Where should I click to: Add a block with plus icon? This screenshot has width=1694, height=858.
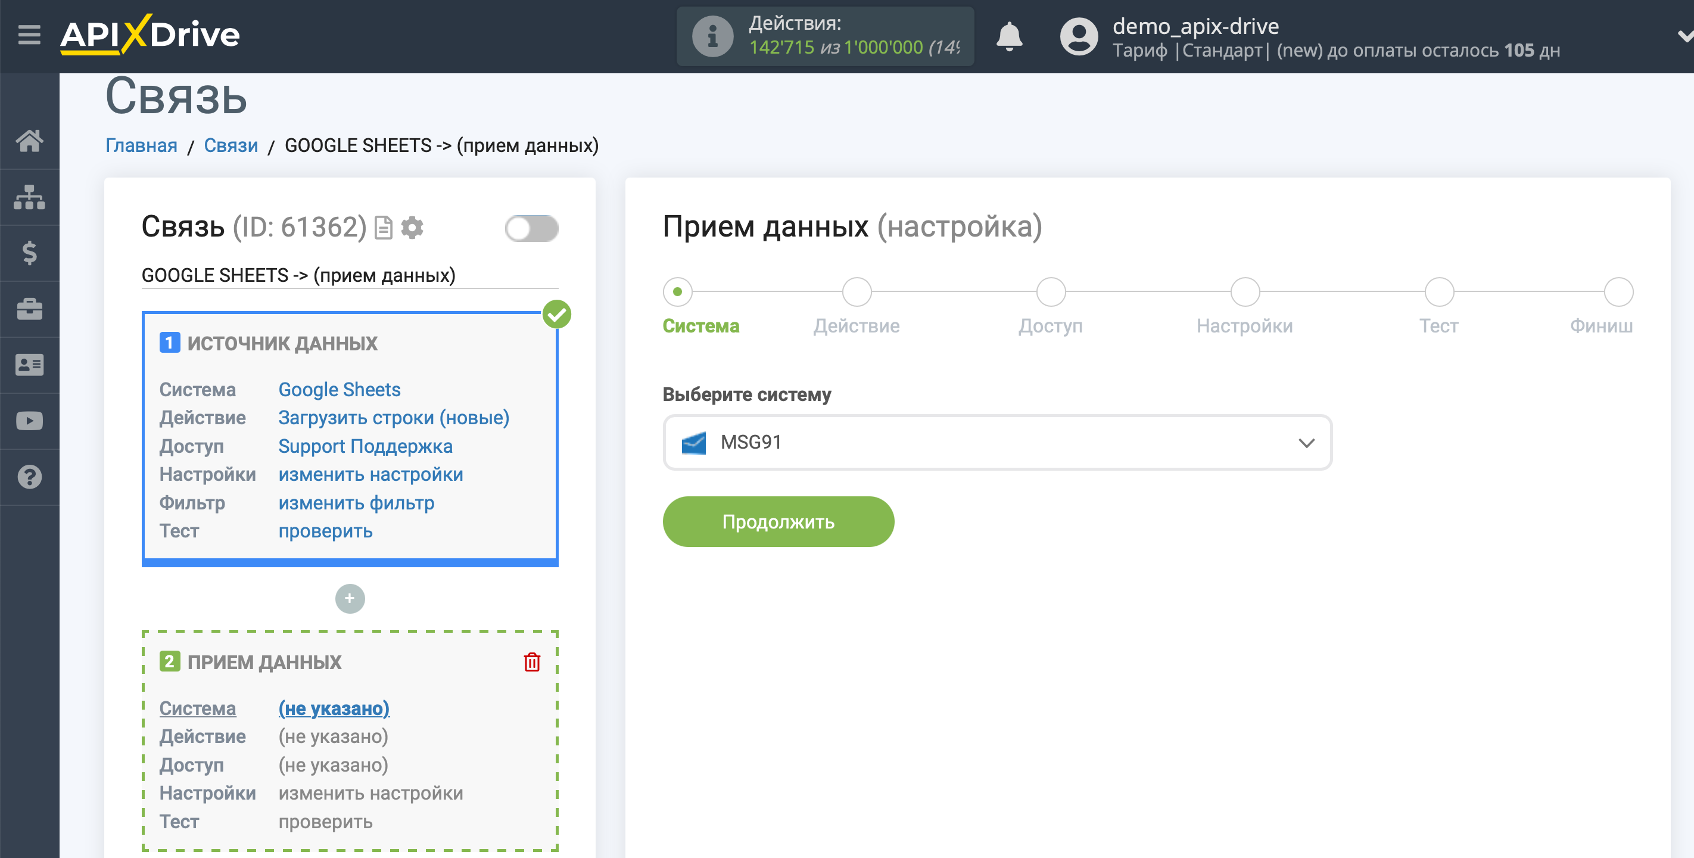[x=350, y=598]
